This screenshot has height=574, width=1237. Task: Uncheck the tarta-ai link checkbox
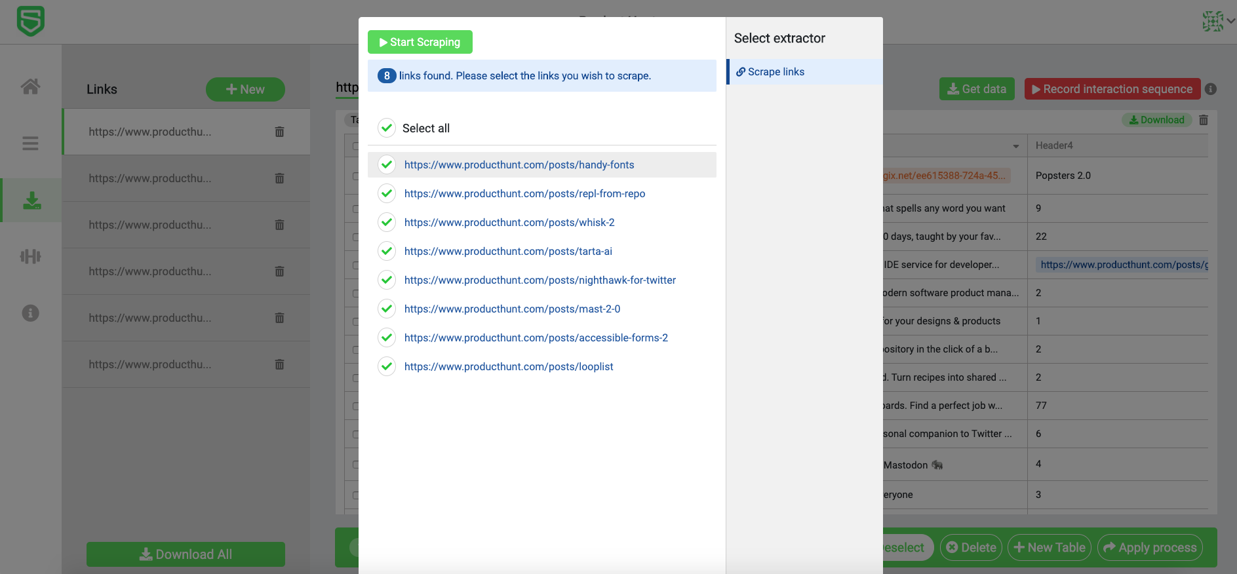tap(387, 251)
